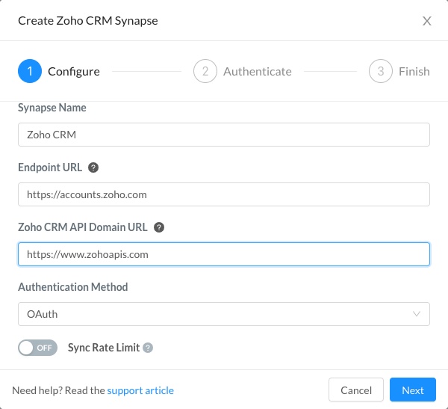Open help tooltip next to Endpoint URL
Screen dimensions: 448x409
[x=92, y=167]
